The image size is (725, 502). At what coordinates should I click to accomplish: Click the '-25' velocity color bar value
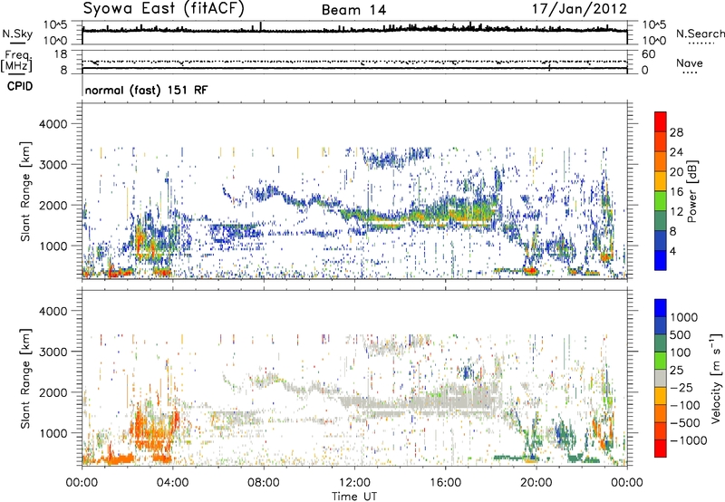click(681, 388)
